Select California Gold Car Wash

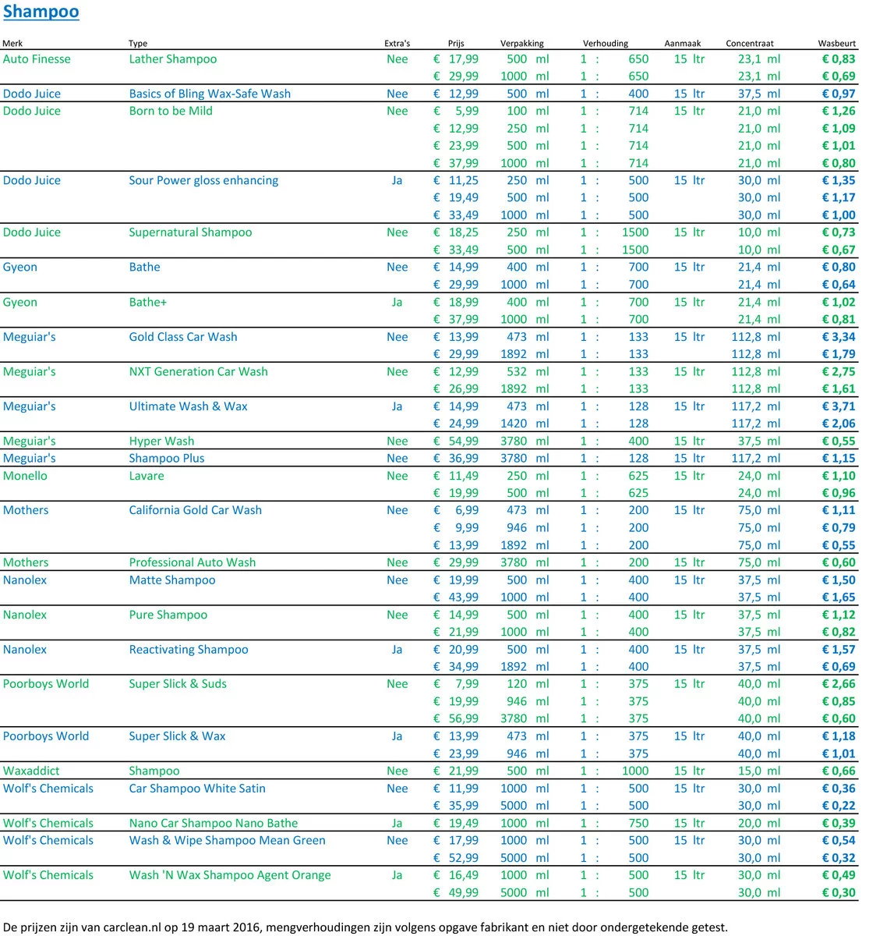click(196, 510)
